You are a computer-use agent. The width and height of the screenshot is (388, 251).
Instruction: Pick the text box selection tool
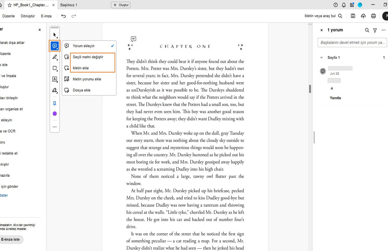coord(55,79)
